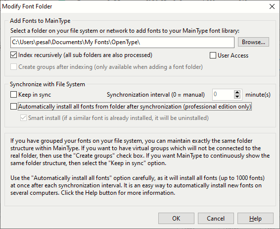Increase synchronization interval with up arrow
Viewport: 280px width, 229px height.
pyautogui.click(x=237, y=92)
